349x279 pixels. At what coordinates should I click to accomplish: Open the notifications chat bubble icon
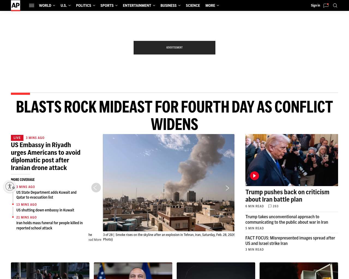[326, 5]
